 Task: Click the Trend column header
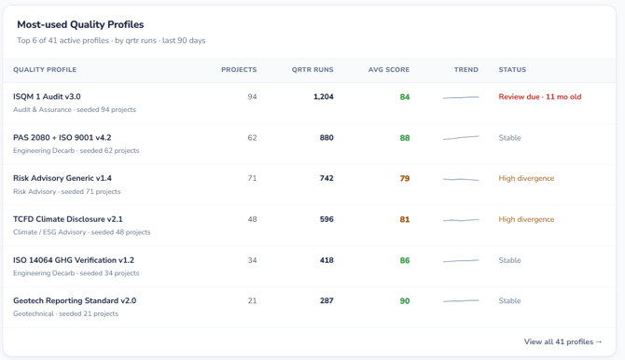pos(466,69)
